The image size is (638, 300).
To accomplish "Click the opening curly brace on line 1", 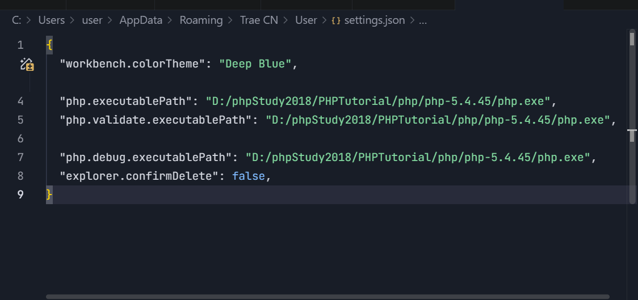I will (49, 45).
